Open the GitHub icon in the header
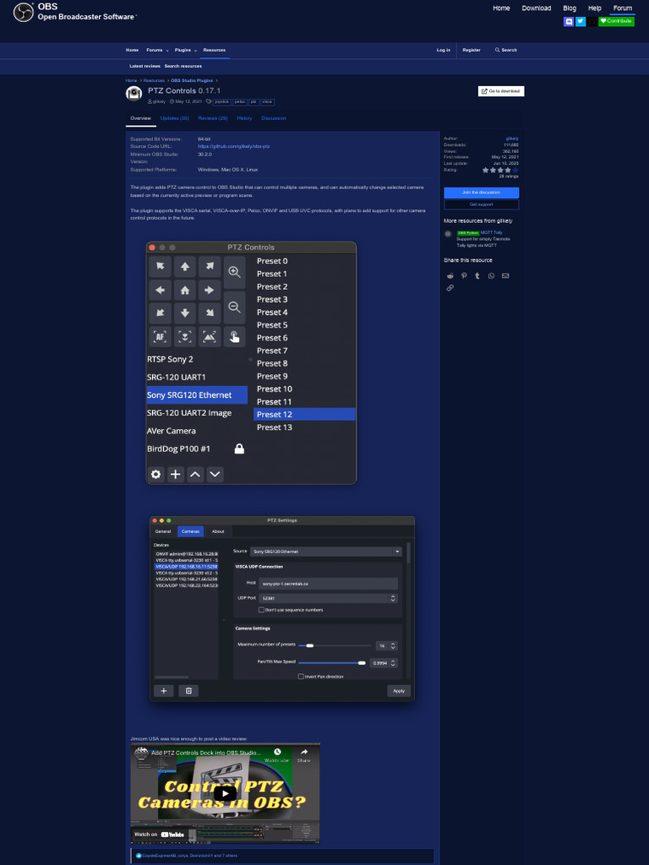 tap(592, 21)
